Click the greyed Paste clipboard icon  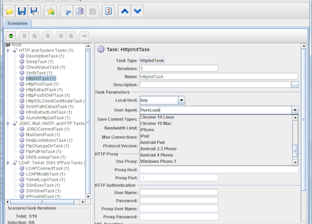click(x=92, y=11)
